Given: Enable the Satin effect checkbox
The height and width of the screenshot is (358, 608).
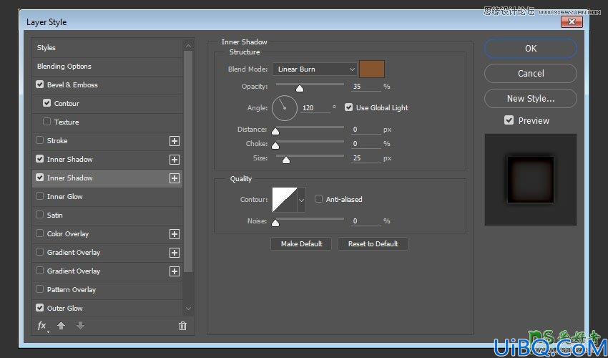Looking at the screenshot, I should coord(39,215).
